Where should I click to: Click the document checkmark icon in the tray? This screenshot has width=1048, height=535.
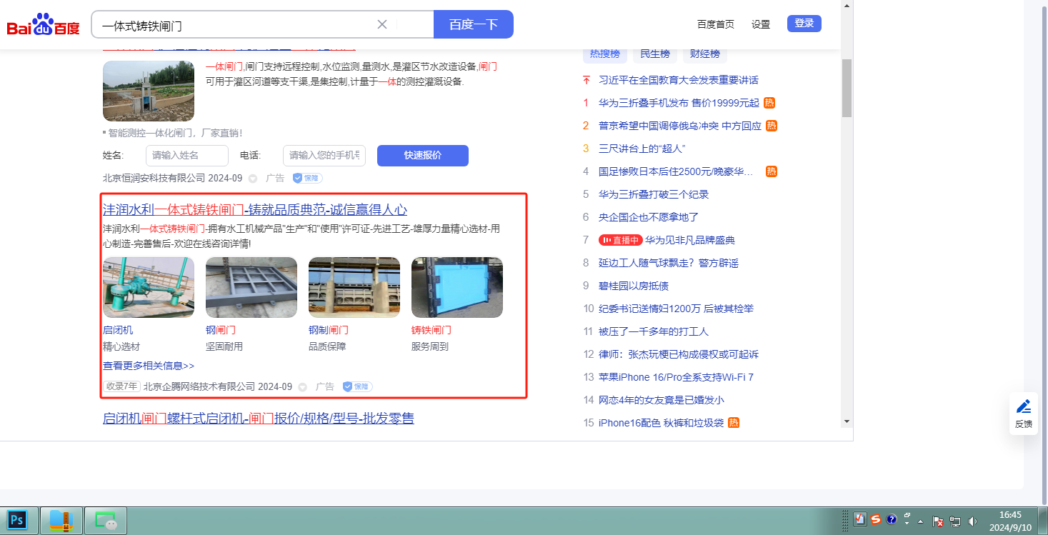pos(861,519)
